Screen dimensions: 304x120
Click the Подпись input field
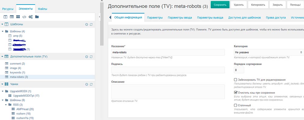168,70
